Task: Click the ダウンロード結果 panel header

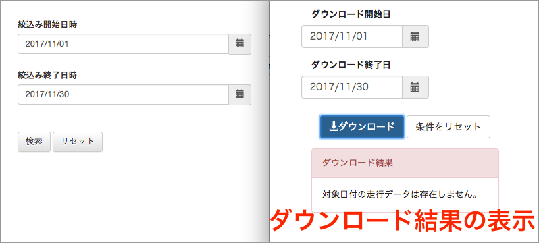Action: tap(405, 163)
